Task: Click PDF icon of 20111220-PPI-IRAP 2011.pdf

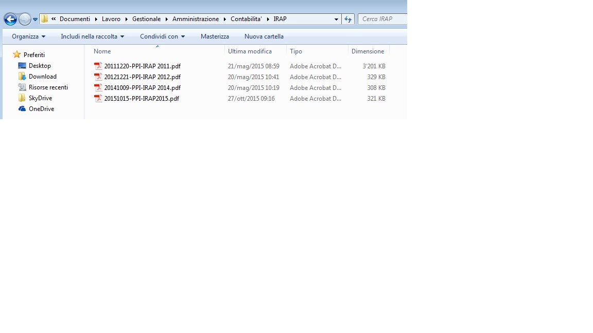Action: 98,66
